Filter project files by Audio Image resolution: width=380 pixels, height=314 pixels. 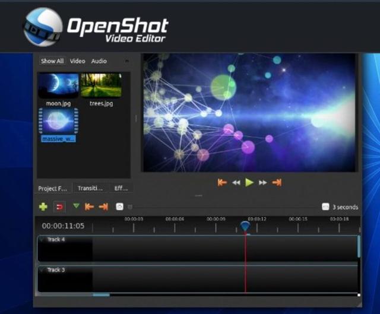coord(99,61)
